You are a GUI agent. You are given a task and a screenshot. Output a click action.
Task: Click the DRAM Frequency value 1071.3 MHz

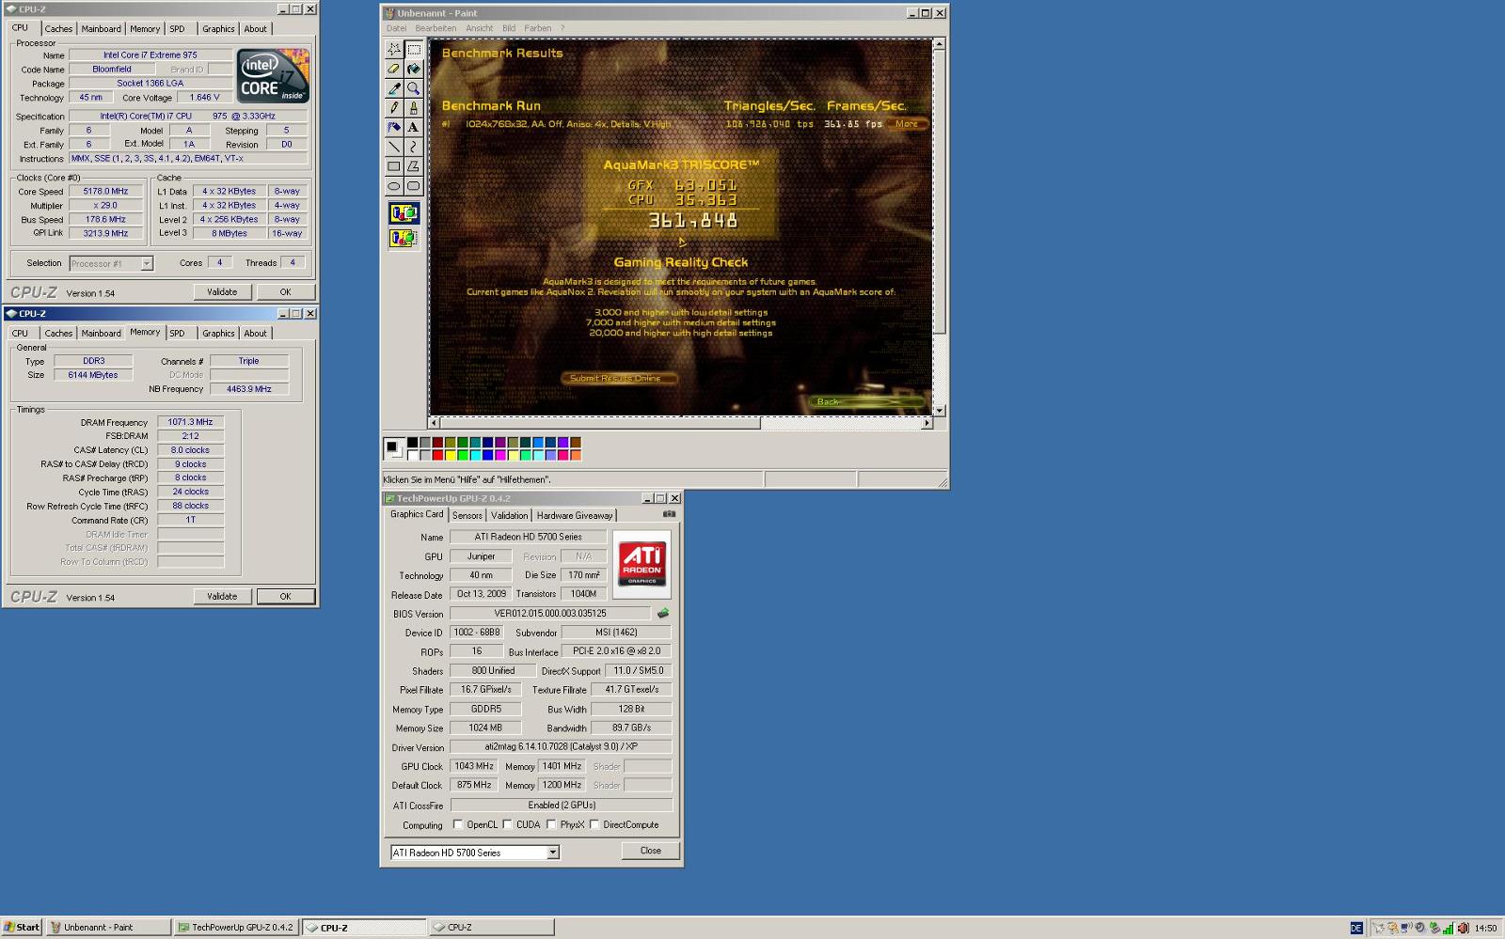point(190,422)
